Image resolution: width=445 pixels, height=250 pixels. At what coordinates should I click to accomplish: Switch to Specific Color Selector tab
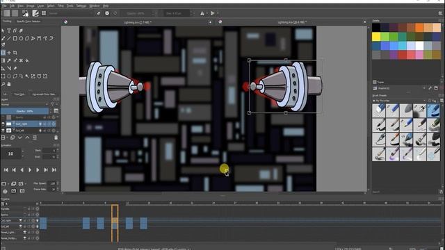pyautogui.click(x=29, y=22)
